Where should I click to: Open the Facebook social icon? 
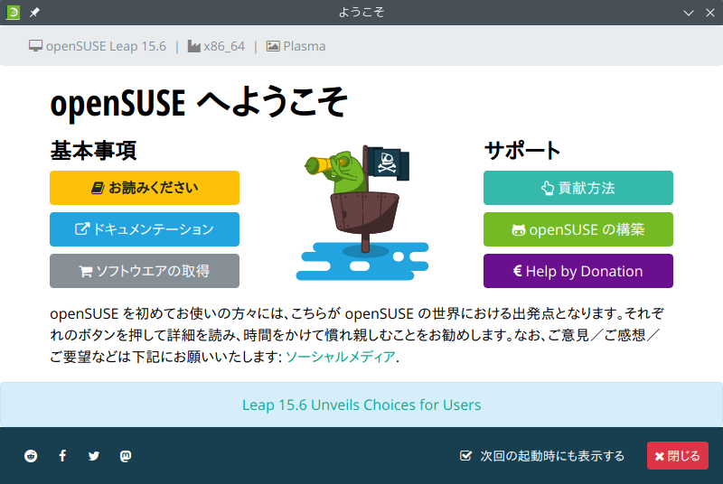click(62, 456)
